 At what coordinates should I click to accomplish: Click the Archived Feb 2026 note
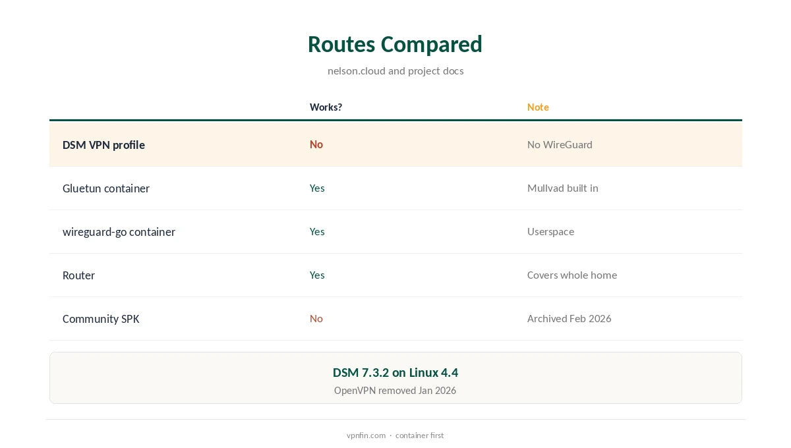(x=570, y=318)
